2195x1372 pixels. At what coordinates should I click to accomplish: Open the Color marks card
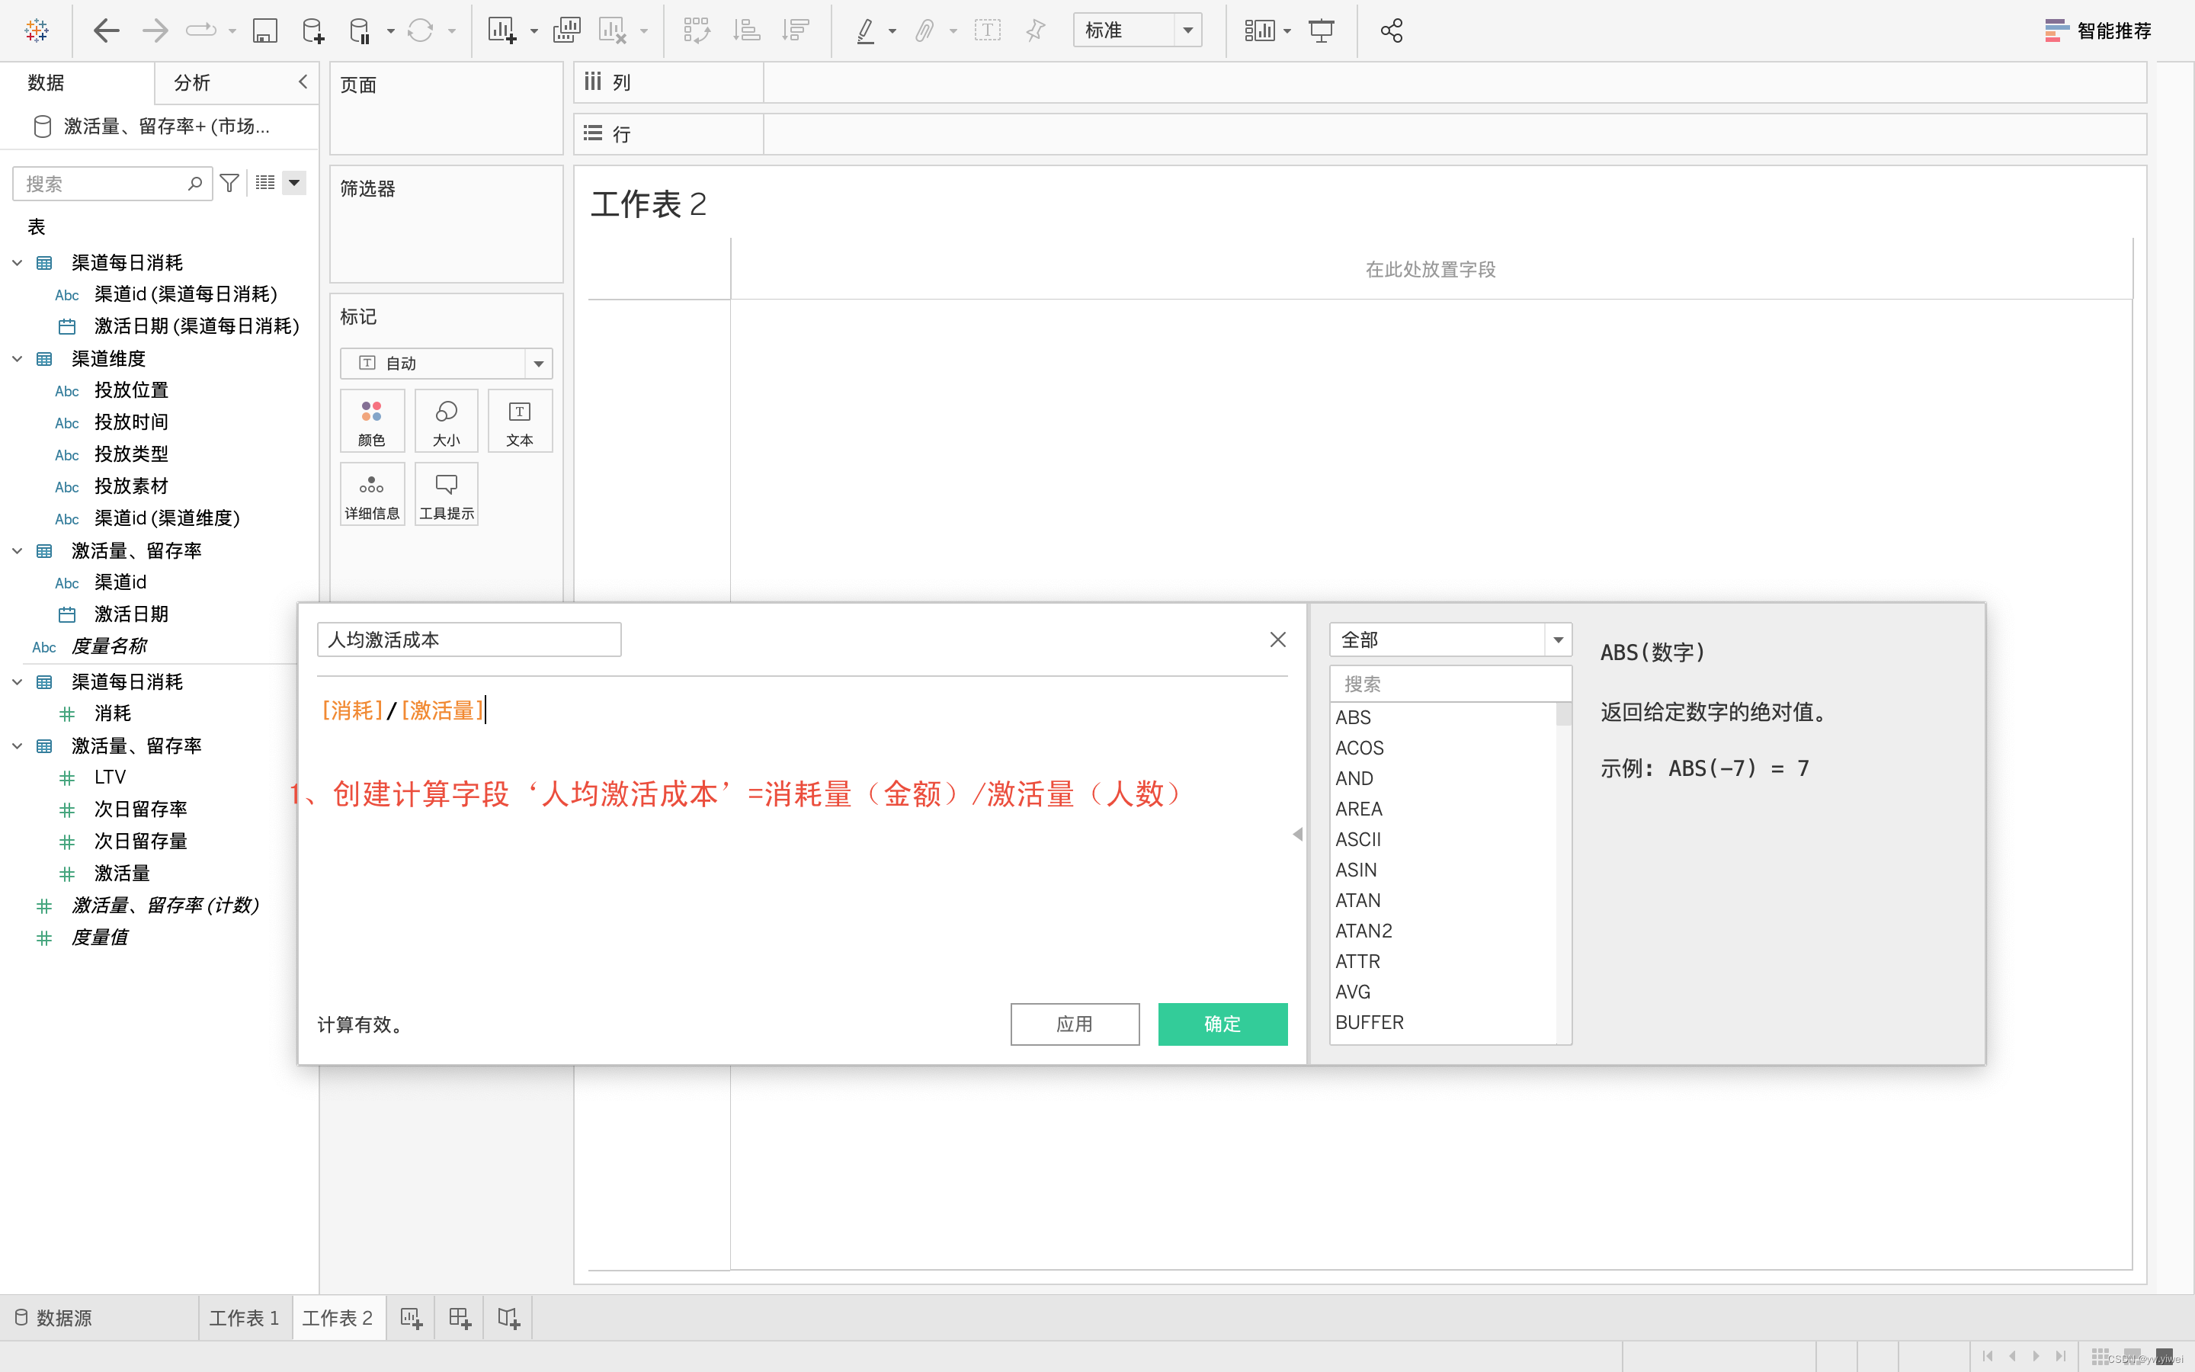pos(372,421)
